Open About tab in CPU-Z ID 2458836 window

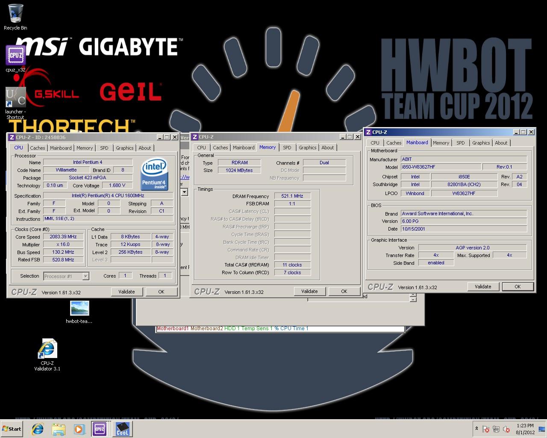(145, 148)
